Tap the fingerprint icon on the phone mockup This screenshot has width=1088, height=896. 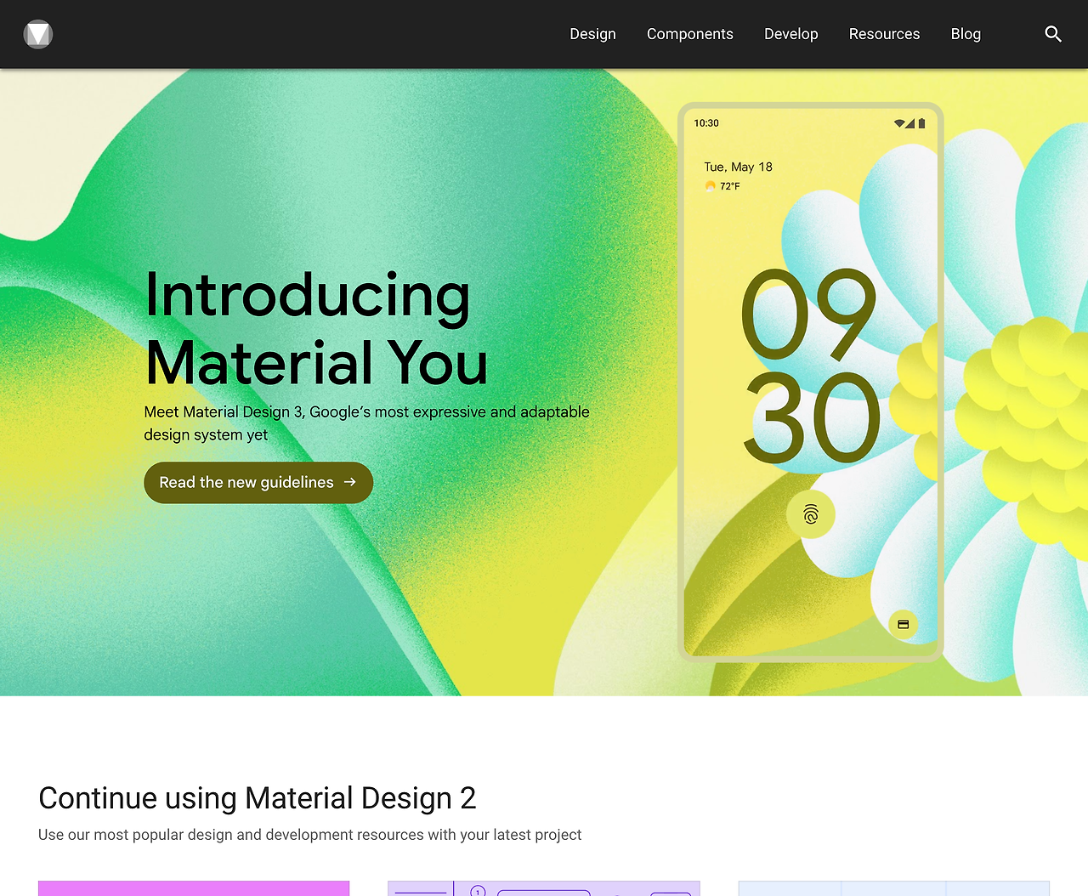click(x=811, y=514)
